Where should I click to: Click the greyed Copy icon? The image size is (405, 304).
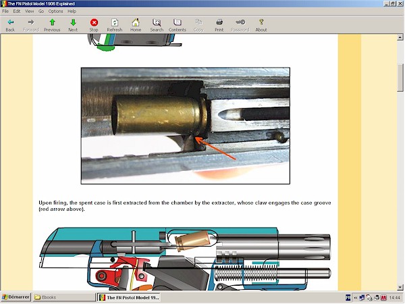tap(198, 25)
